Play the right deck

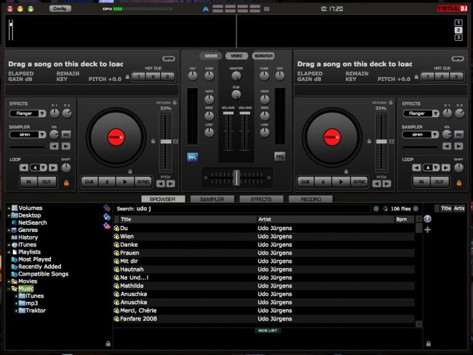(x=341, y=182)
